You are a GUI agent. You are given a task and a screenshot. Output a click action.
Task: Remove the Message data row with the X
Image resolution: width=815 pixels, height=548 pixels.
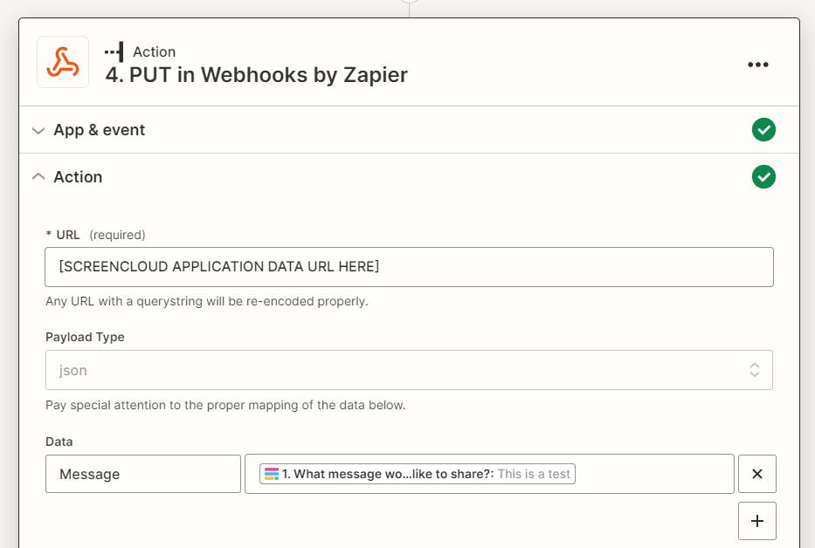pyautogui.click(x=756, y=474)
